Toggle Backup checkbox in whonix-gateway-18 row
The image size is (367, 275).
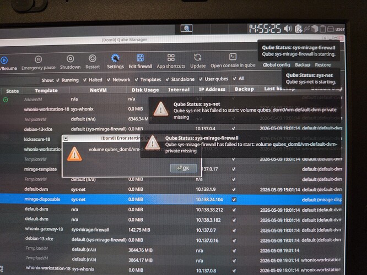tap(234, 230)
